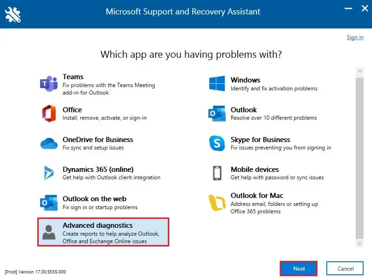Click the Mobile devices phone icon
The width and height of the screenshot is (372, 279).
[x=217, y=173]
